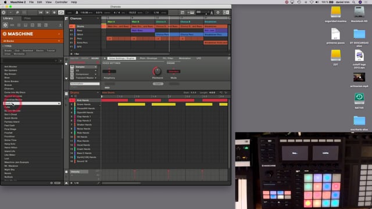This screenshot has height=209, width=372.
Task: Click the restart transport button
Action: 41,13
